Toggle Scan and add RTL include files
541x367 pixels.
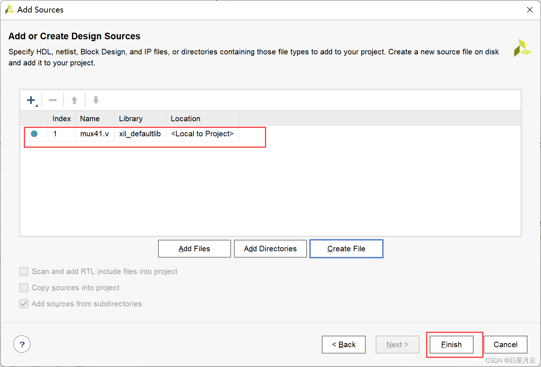pyautogui.click(x=24, y=271)
